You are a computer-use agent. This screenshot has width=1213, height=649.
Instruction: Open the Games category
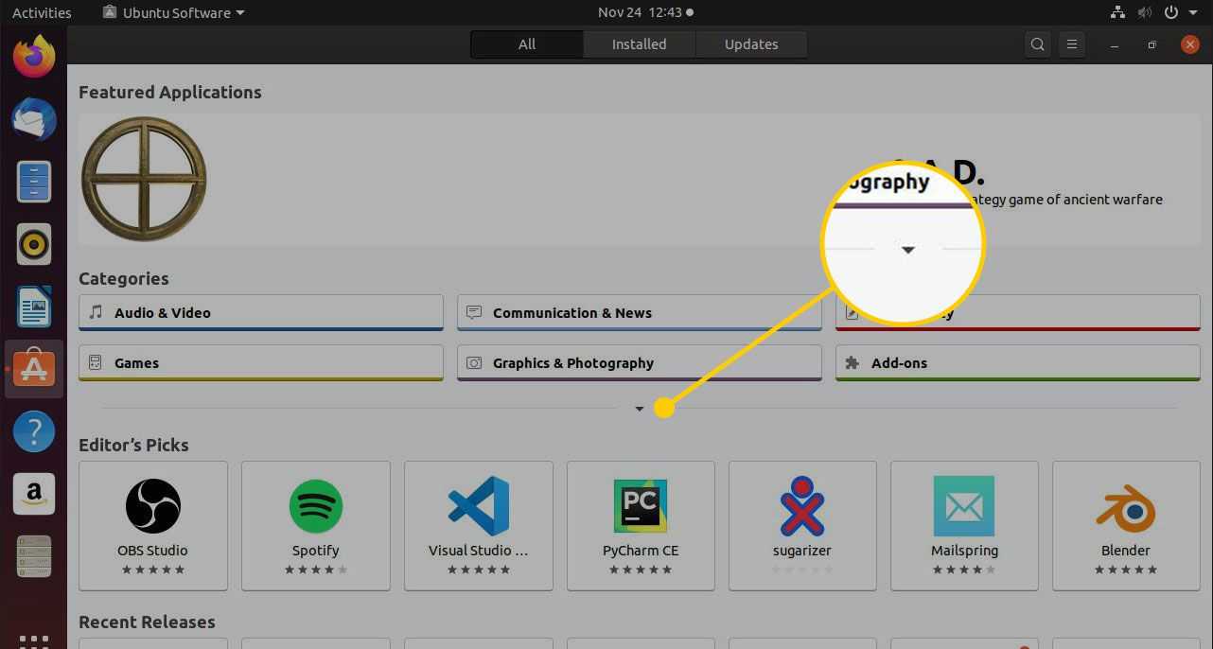tap(261, 363)
